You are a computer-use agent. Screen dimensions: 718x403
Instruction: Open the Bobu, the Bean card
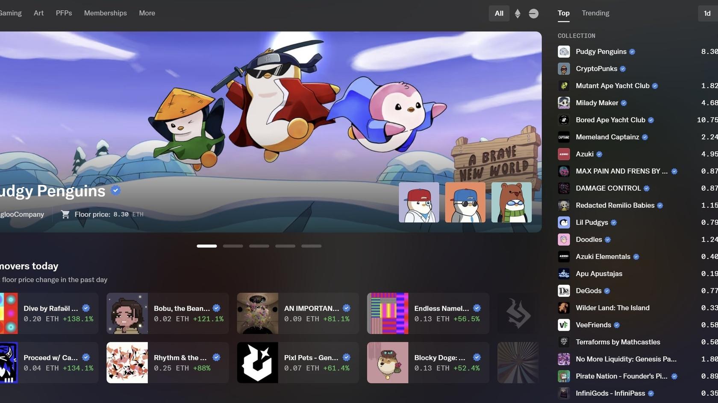(x=168, y=313)
